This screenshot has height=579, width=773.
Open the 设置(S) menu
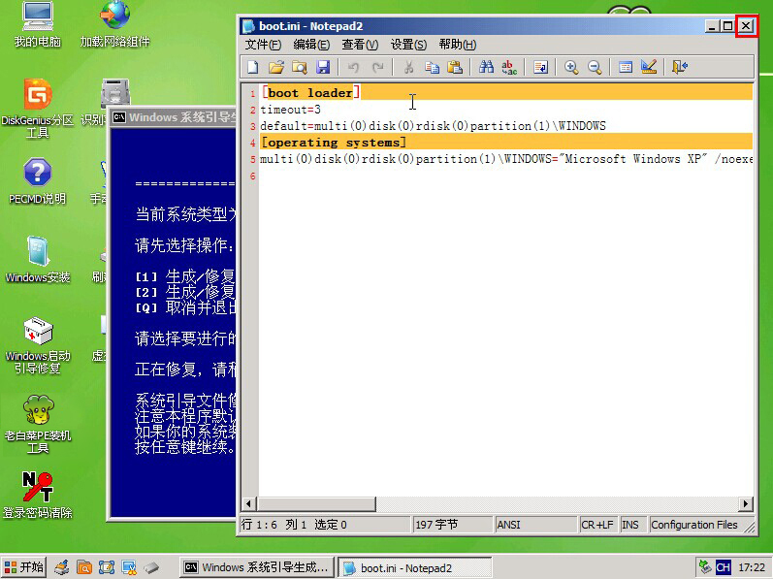point(408,45)
